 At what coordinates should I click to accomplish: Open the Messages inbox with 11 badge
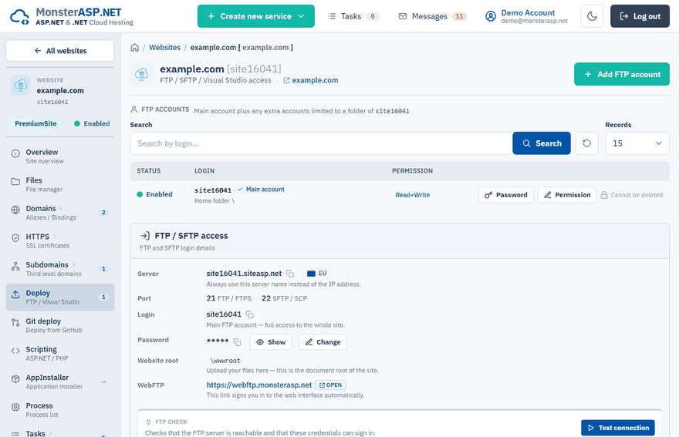(x=432, y=16)
